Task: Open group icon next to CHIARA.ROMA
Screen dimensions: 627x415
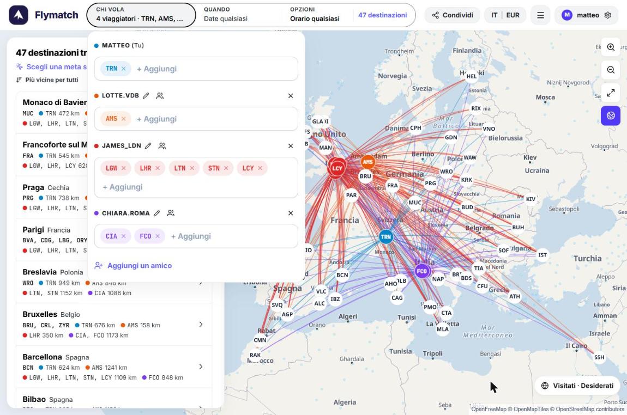Action: pyautogui.click(x=171, y=213)
